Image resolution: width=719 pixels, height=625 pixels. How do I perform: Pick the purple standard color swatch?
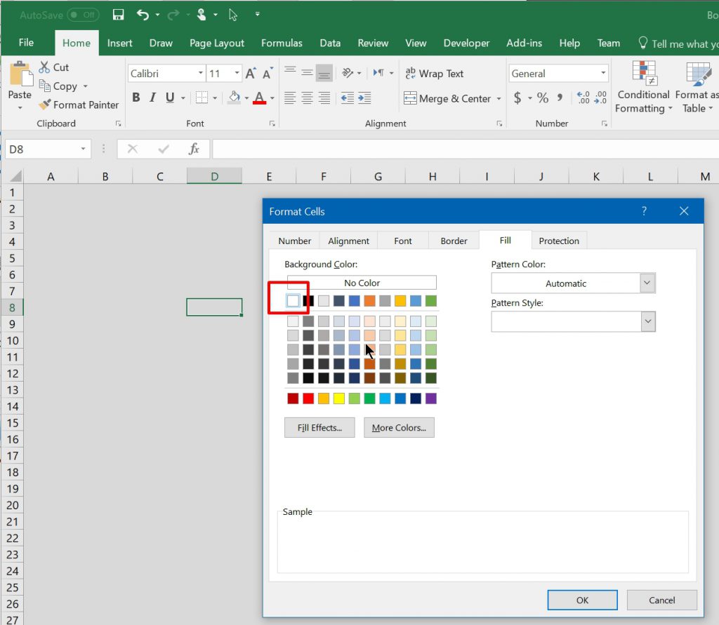(x=431, y=398)
